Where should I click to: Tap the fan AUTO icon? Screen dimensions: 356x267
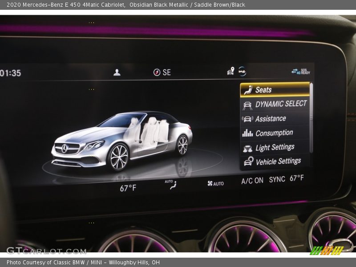[x=215, y=183]
